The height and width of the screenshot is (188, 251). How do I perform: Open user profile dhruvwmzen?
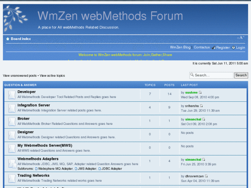point(194,176)
